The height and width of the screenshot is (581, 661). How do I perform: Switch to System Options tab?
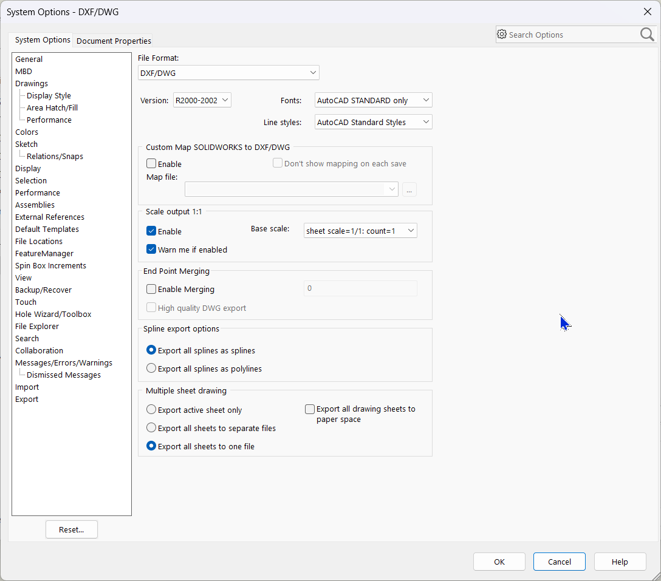coord(42,39)
